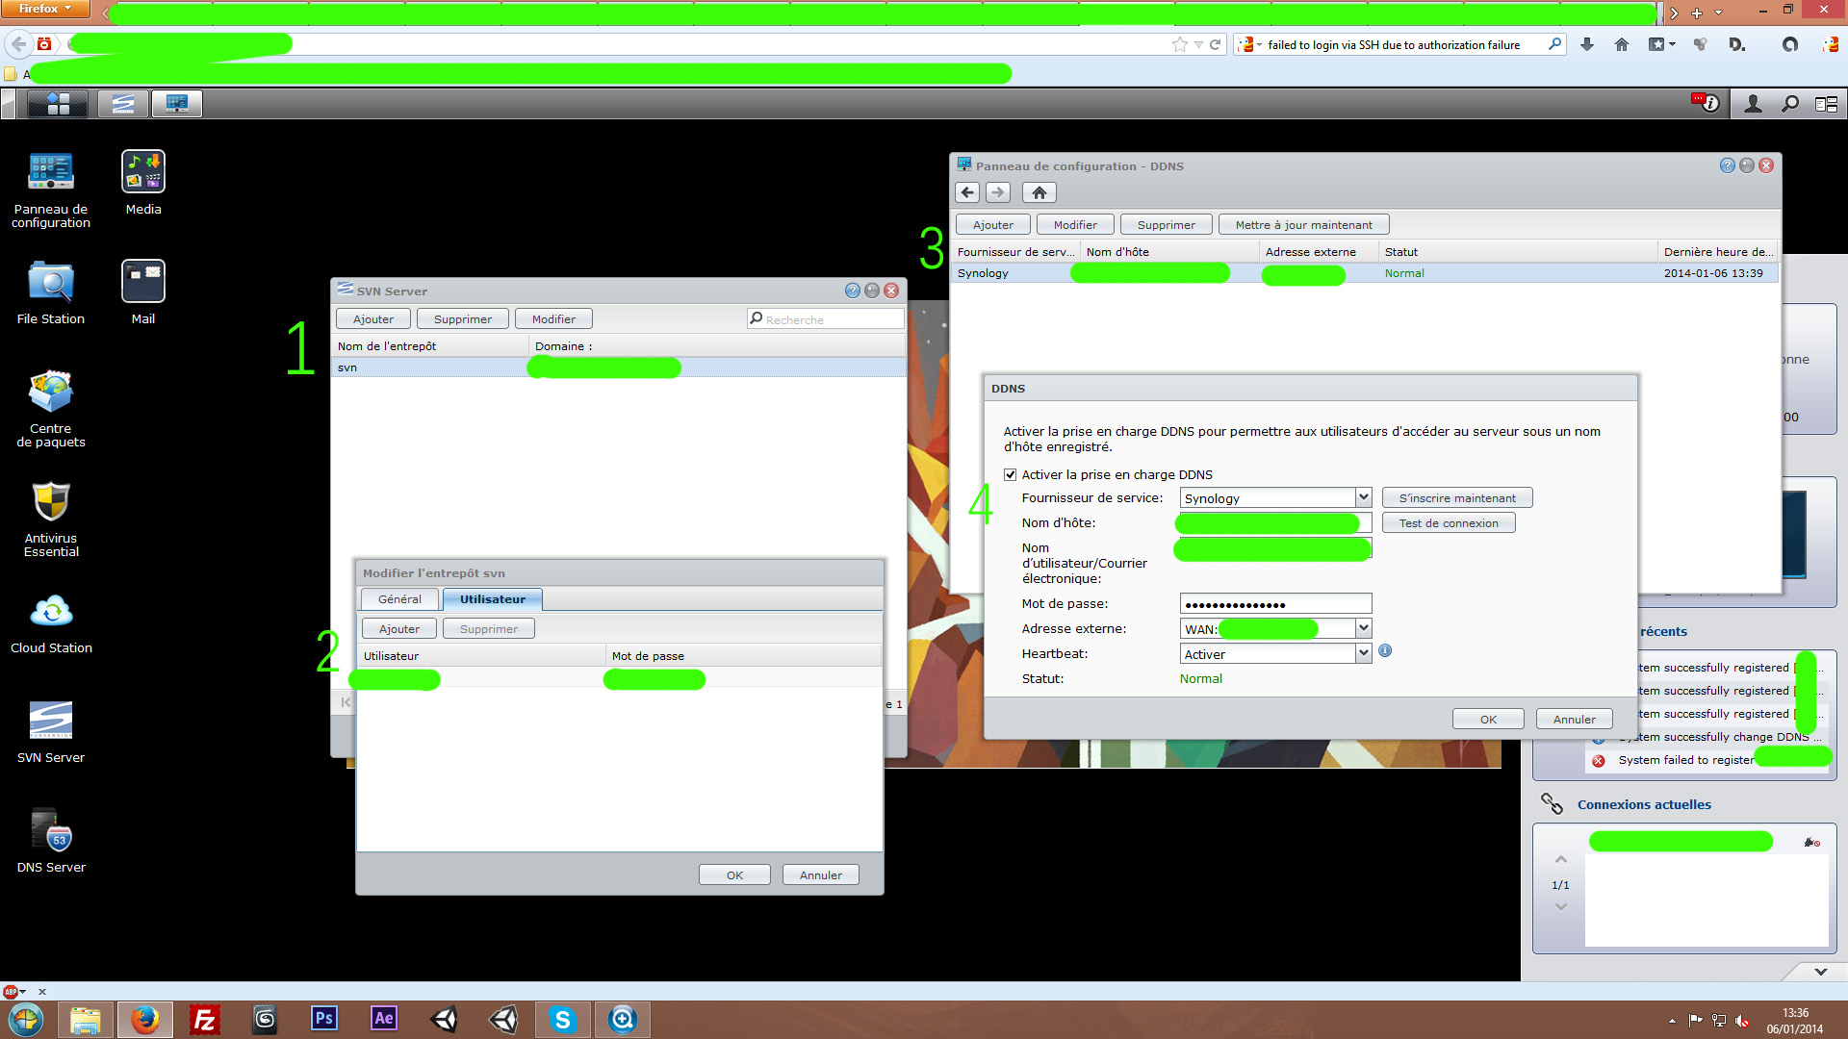The height and width of the screenshot is (1039, 1848).
Task: Reload page in Firefox
Action: tap(1216, 44)
